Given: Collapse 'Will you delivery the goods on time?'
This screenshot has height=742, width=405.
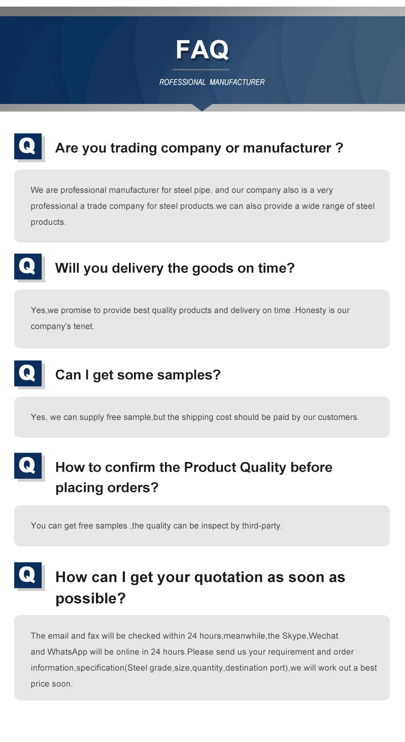Looking at the screenshot, I should (175, 268).
